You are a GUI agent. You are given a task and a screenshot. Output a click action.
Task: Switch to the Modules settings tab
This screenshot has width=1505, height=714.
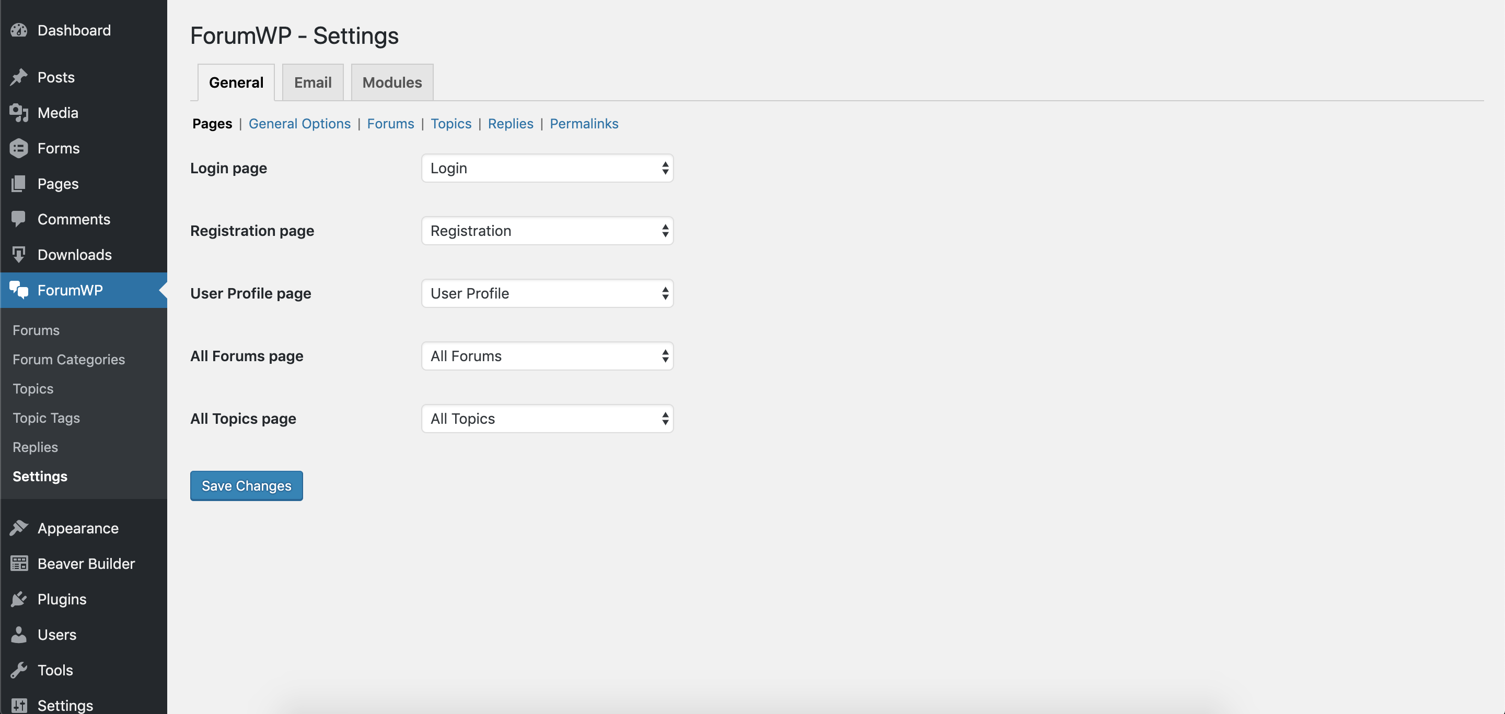(391, 80)
